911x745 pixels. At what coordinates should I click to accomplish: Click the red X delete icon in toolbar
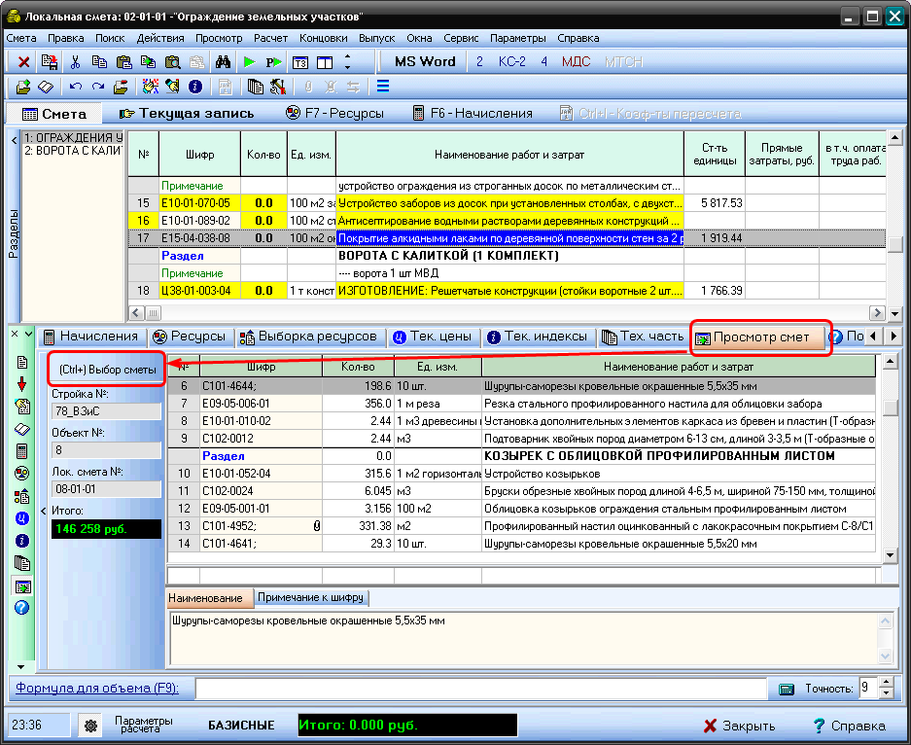[x=24, y=62]
